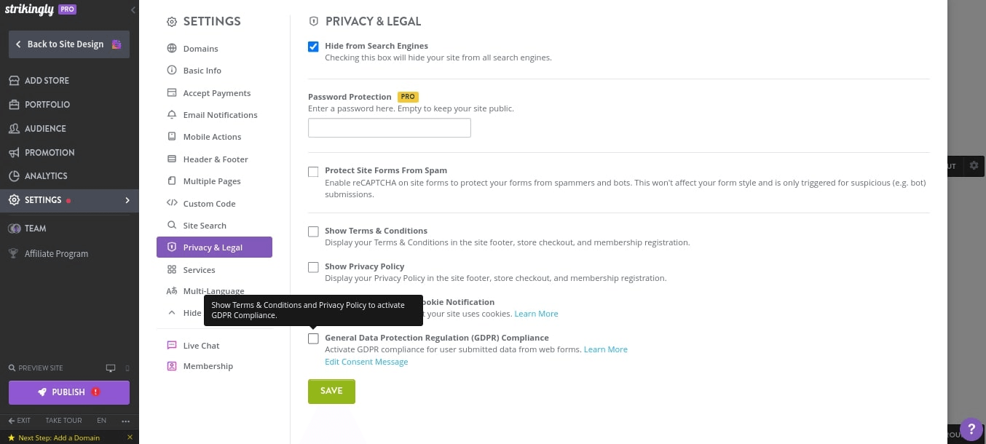The image size is (986, 444).
Task: Open the Edit Consent Message link
Action: [366, 361]
